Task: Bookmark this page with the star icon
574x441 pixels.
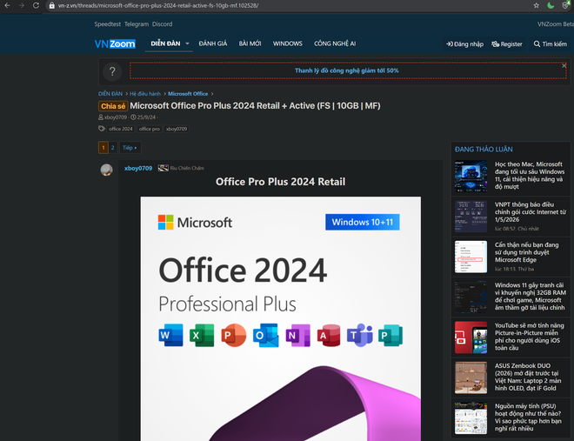Action: (537, 5)
